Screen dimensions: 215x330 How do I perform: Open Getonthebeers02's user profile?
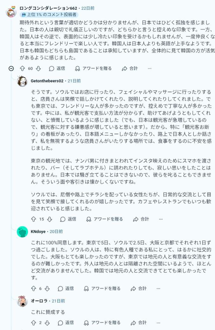tap(47, 81)
